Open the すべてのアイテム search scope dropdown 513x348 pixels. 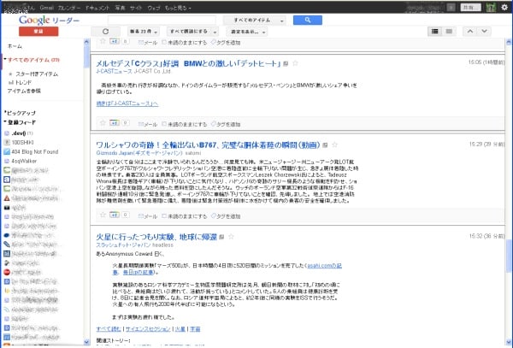point(255,21)
